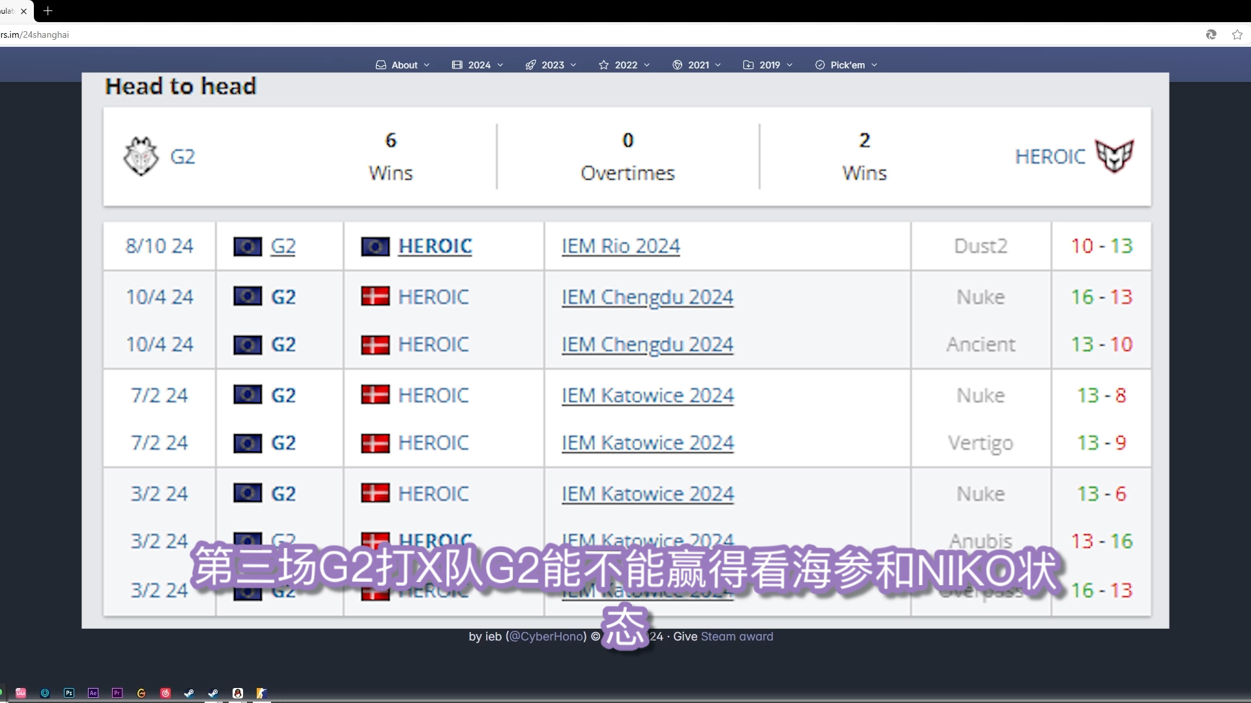Screen dimensions: 1251x703
Task: Click the rocket icon beside 2023
Action: (x=530, y=65)
